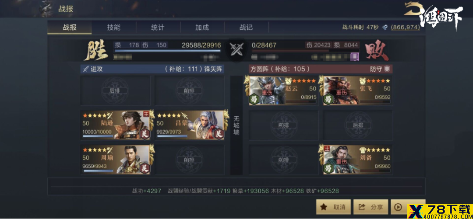Click the 吴 faction badge on 吕蒙
This screenshot has width=473, height=219.
pyautogui.click(x=219, y=133)
